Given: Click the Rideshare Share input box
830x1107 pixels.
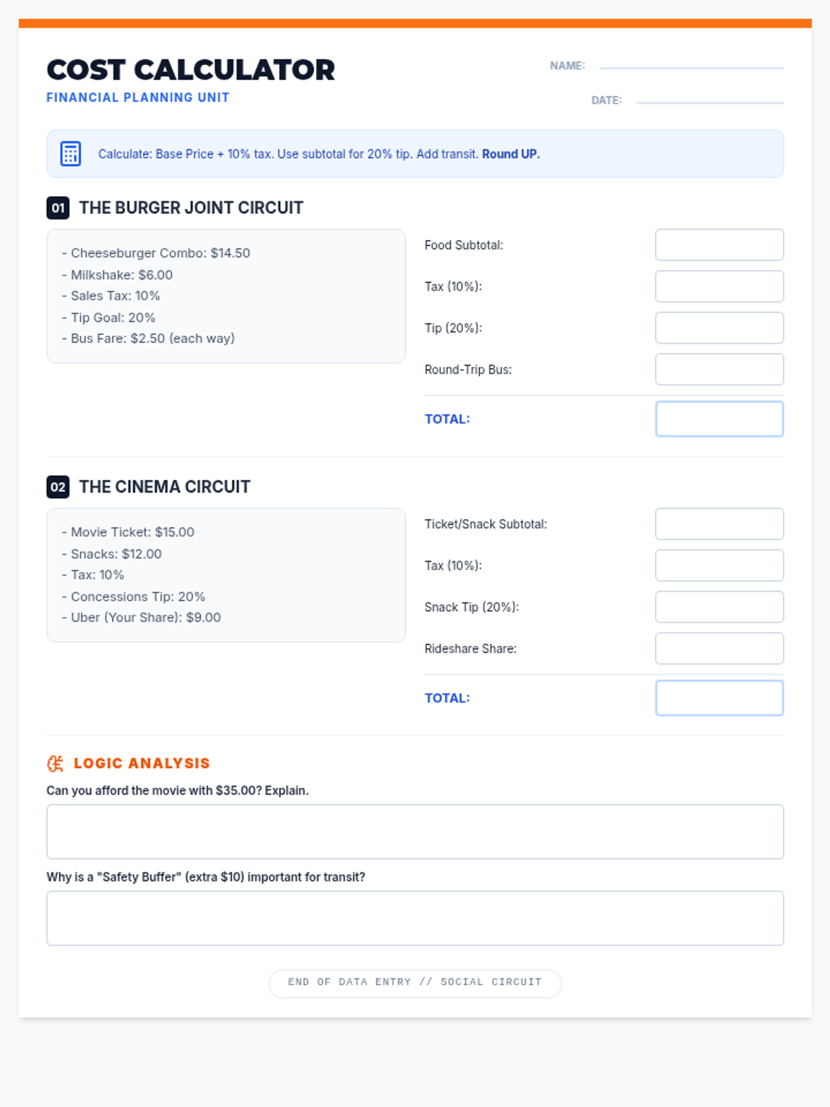Looking at the screenshot, I should tap(719, 648).
